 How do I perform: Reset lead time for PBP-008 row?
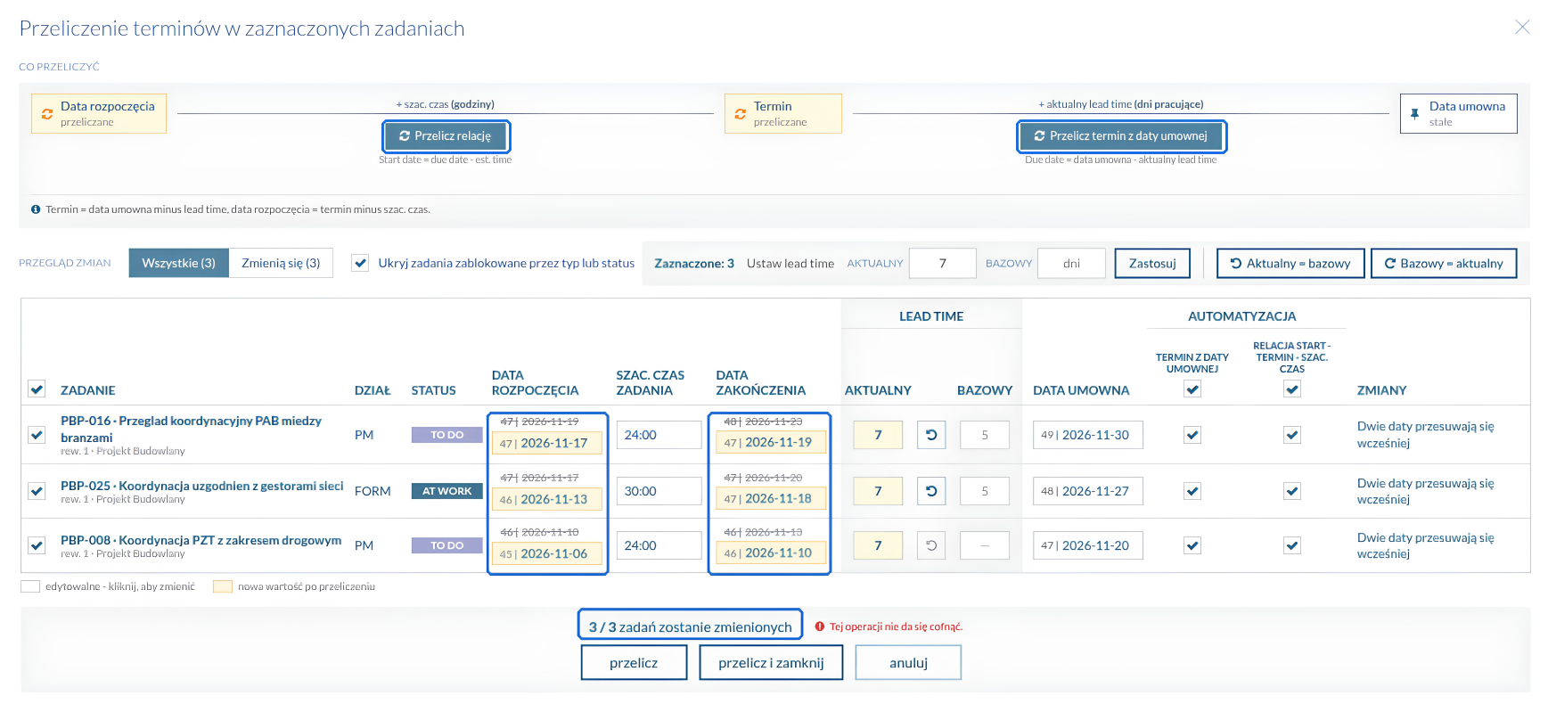931,545
